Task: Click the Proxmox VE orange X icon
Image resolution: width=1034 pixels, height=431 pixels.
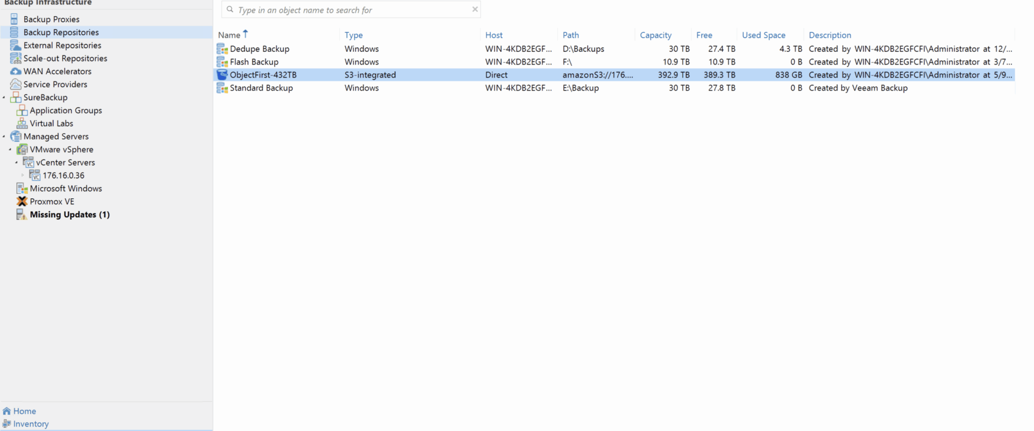Action: pyautogui.click(x=22, y=201)
